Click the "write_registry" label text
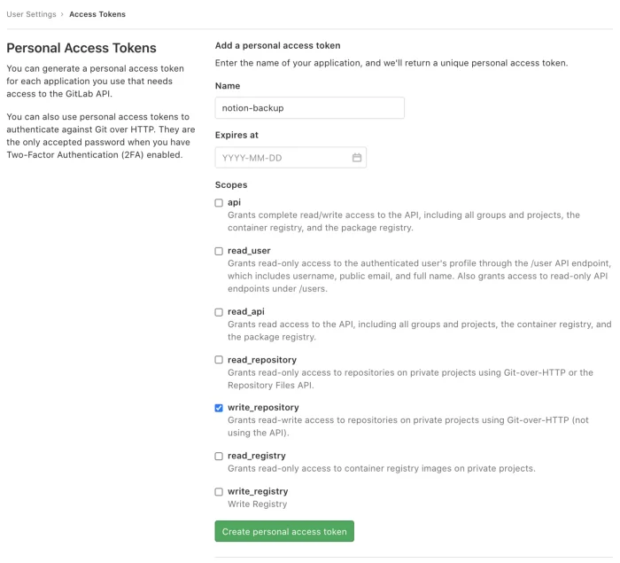The image size is (620, 563). 258,491
